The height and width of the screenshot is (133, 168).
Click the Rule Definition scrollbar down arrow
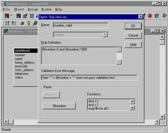tap(119, 62)
